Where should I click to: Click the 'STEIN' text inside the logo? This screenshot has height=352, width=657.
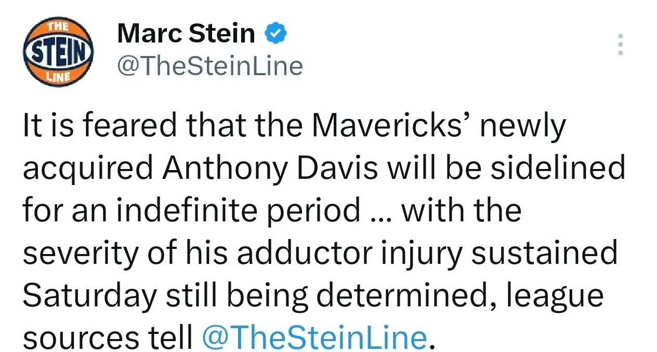(58, 50)
